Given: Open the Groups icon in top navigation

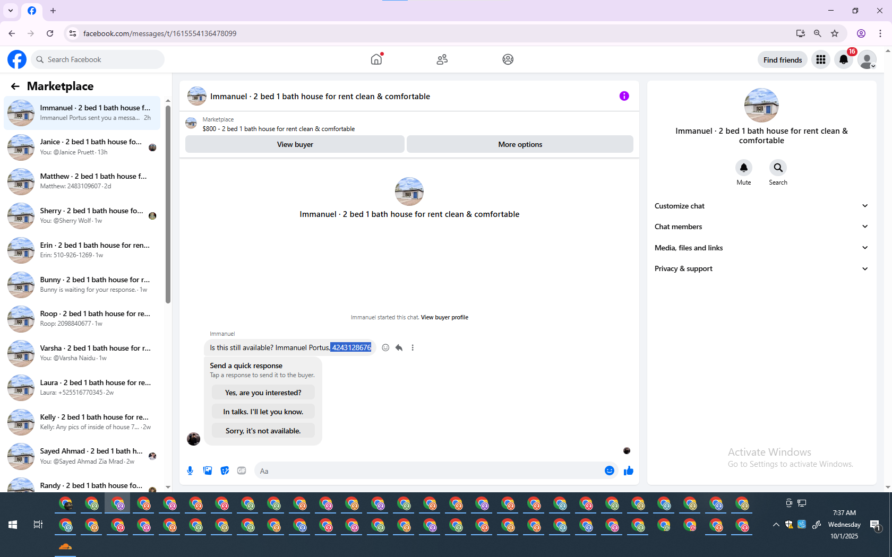Looking at the screenshot, I should [x=508, y=59].
